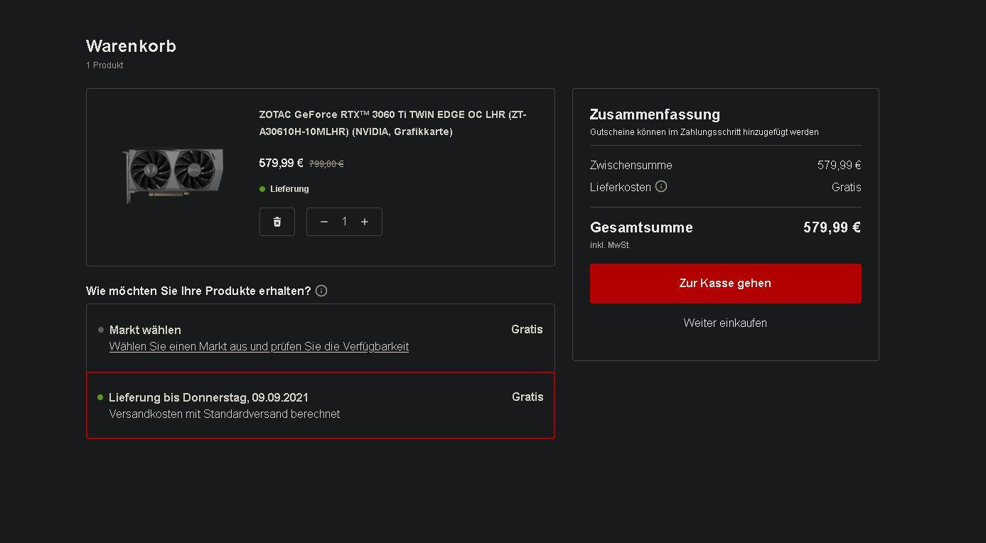Click the green Lieferung availability dot
The image size is (986, 543).
point(262,189)
